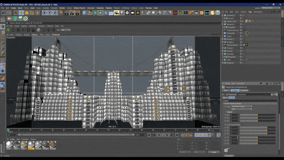Click the red camera toolbar icon
The height and width of the screenshot is (160, 284).
175,13
